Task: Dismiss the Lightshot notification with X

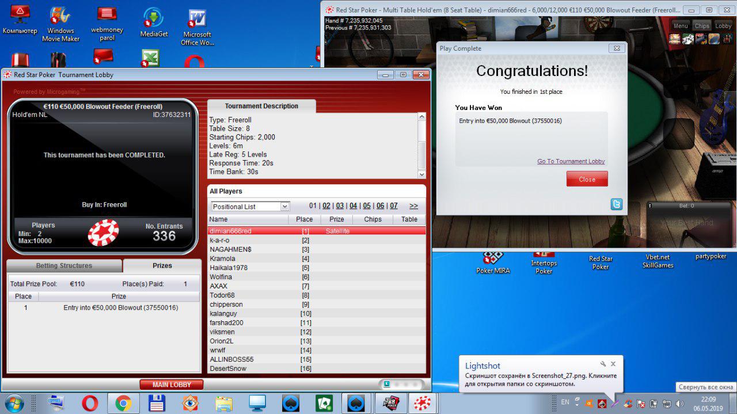Action: coord(613,364)
